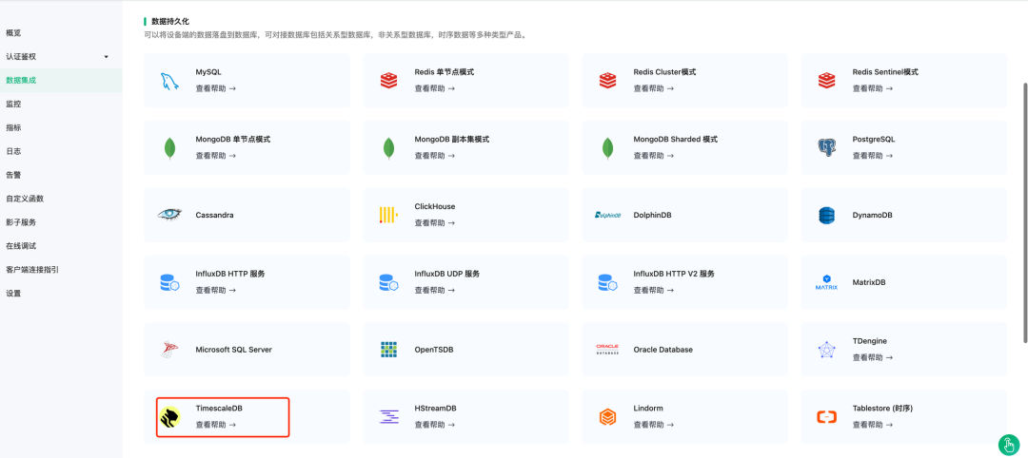Open 告警 in the sidebar
The height and width of the screenshot is (458, 1028).
point(61,175)
